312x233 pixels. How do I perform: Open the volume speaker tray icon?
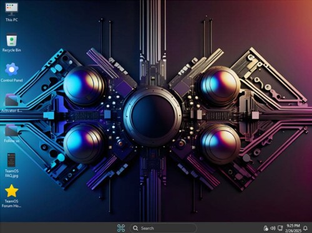(273, 228)
